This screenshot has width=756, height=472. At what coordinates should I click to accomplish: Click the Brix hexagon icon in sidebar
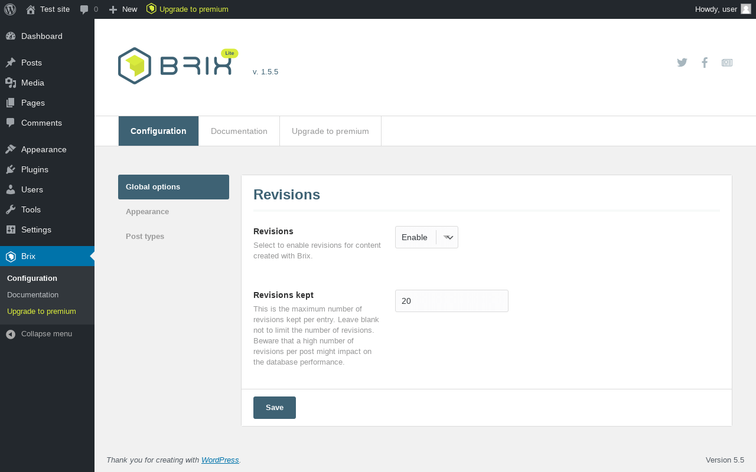click(11, 256)
